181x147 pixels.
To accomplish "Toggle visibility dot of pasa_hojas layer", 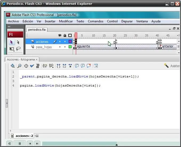I will pyautogui.click(x=60, y=47).
